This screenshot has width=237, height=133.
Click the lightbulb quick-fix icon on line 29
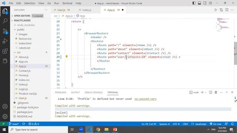click(x=67, y=57)
